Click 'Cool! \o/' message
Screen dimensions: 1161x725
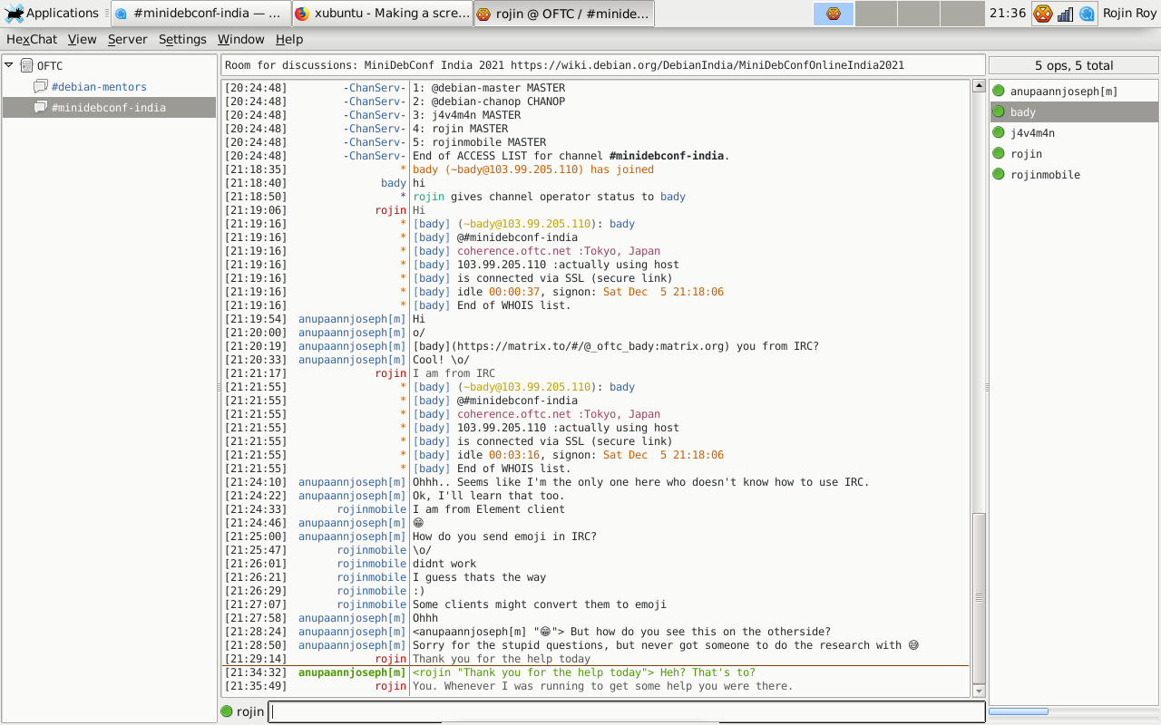(441, 360)
